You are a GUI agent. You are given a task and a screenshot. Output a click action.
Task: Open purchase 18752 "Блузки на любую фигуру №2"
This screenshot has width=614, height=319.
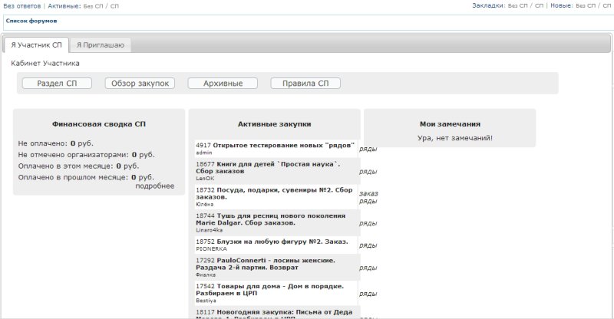(x=282, y=242)
